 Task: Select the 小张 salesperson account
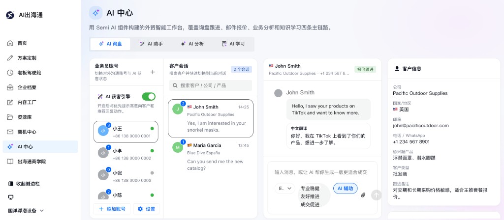[126, 176]
